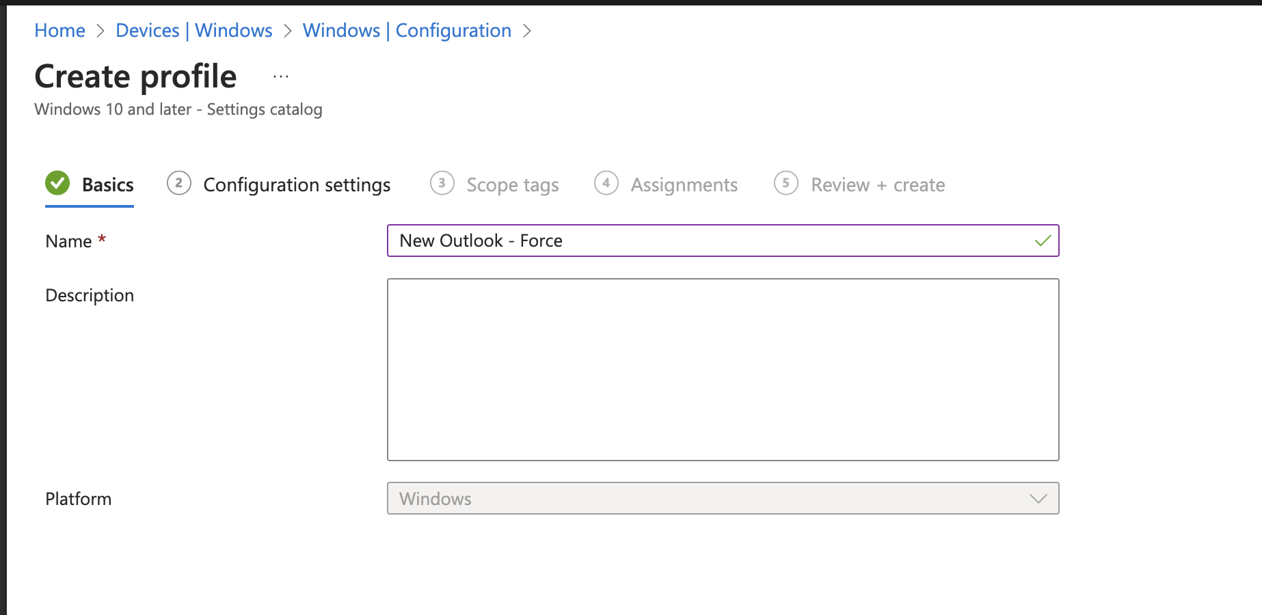This screenshot has width=1262, height=615.
Task: Click the red asterisk next to Name
Action: coord(101,238)
